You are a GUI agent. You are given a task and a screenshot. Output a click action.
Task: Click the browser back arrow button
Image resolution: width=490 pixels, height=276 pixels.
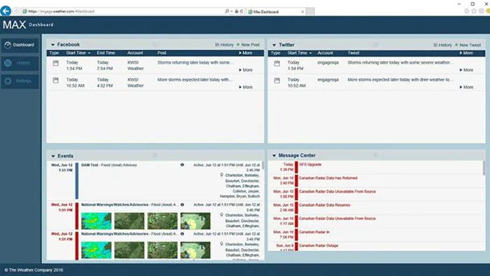pyautogui.click(x=6, y=11)
